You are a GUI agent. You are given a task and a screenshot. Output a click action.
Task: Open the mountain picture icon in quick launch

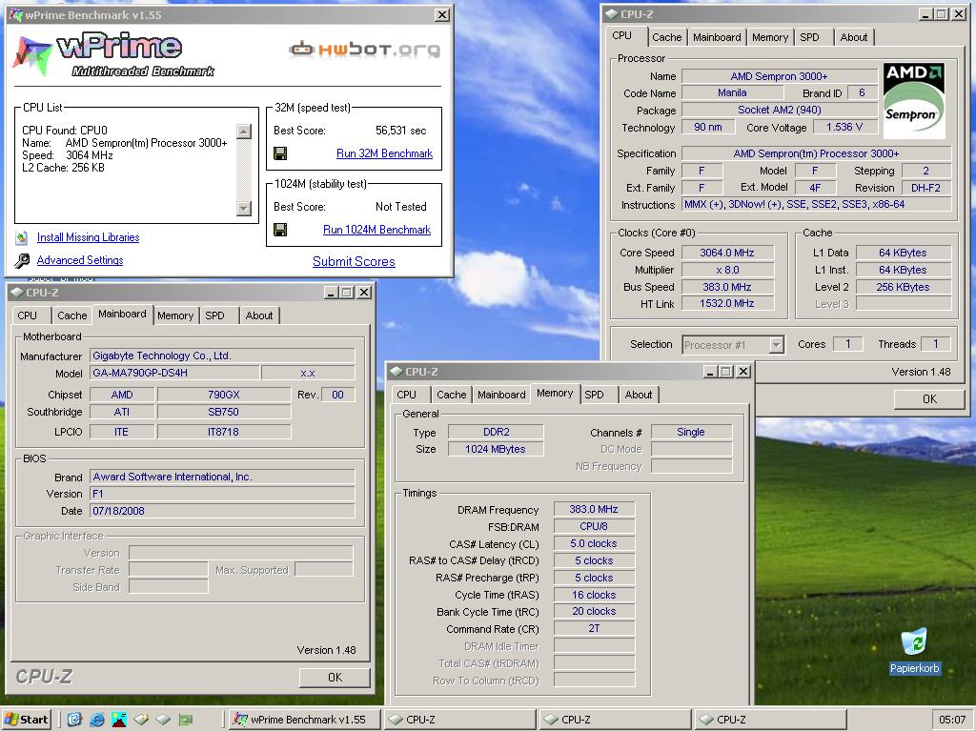(x=119, y=720)
